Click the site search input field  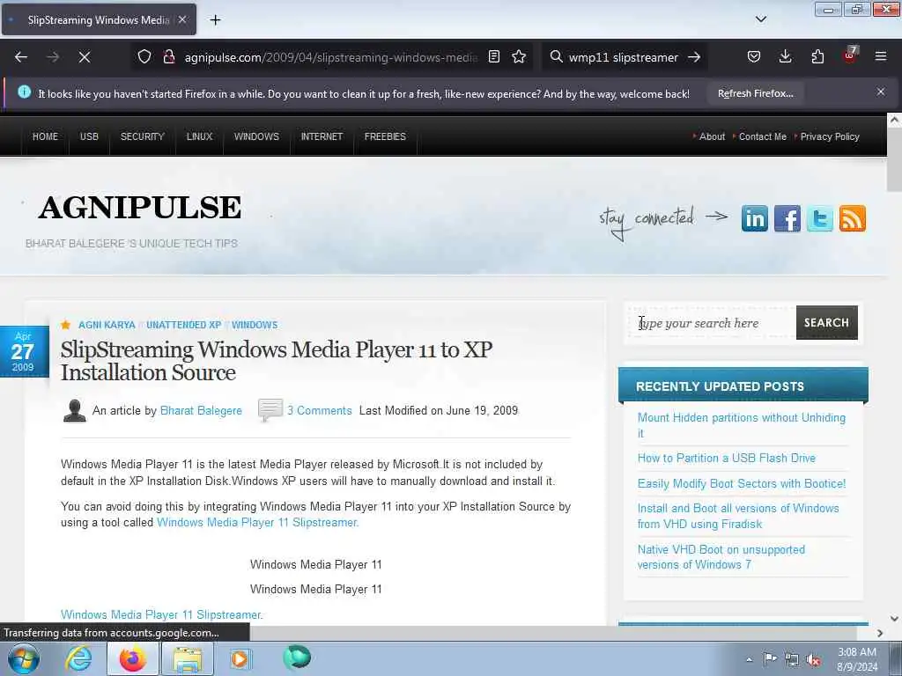(713, 323)
